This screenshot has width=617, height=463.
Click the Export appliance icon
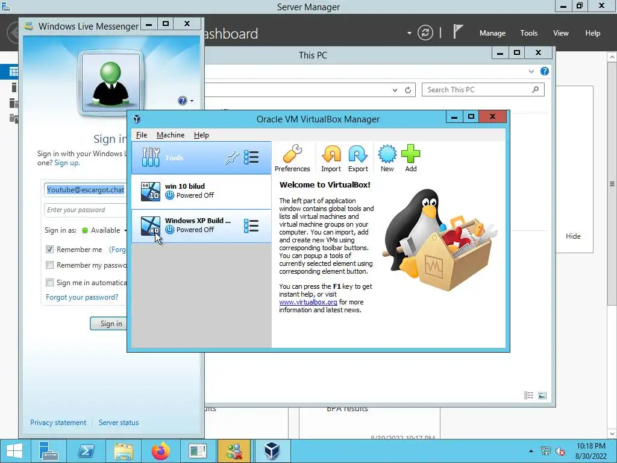coord(358,159)
